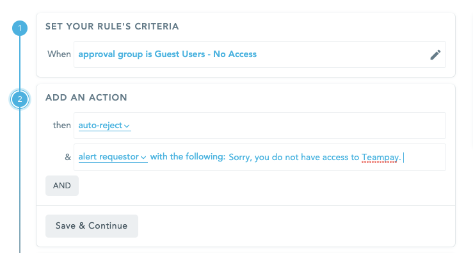
Task: Click empty space in the auto-reject action row
Action: click(x=287, y=126)
